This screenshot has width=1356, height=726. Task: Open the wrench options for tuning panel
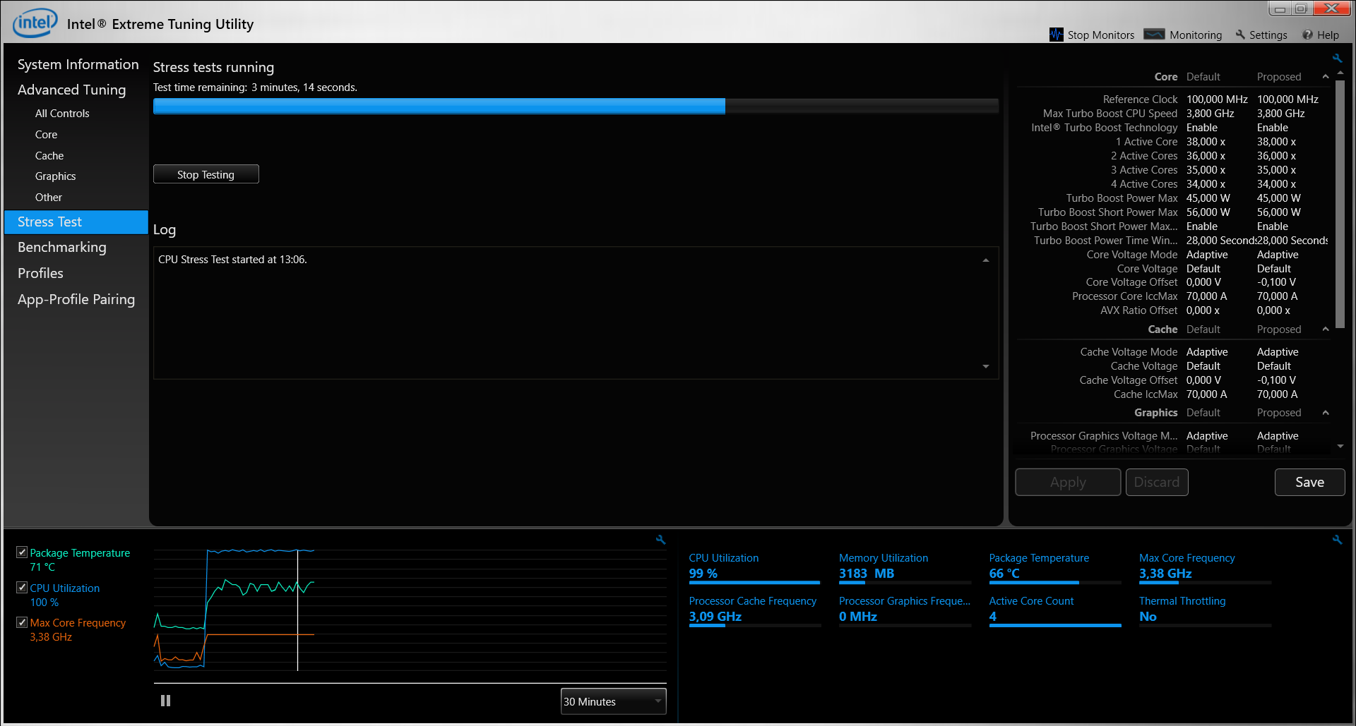(1337, 59)
